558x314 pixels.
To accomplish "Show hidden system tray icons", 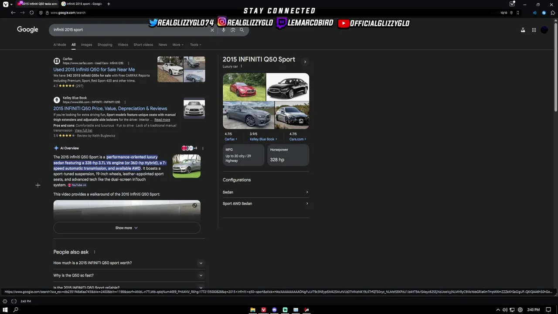I will [498, 310].
